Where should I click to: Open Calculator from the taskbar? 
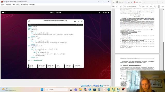coord(99,89)
